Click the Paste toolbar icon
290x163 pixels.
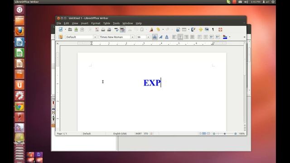(142, 29)
